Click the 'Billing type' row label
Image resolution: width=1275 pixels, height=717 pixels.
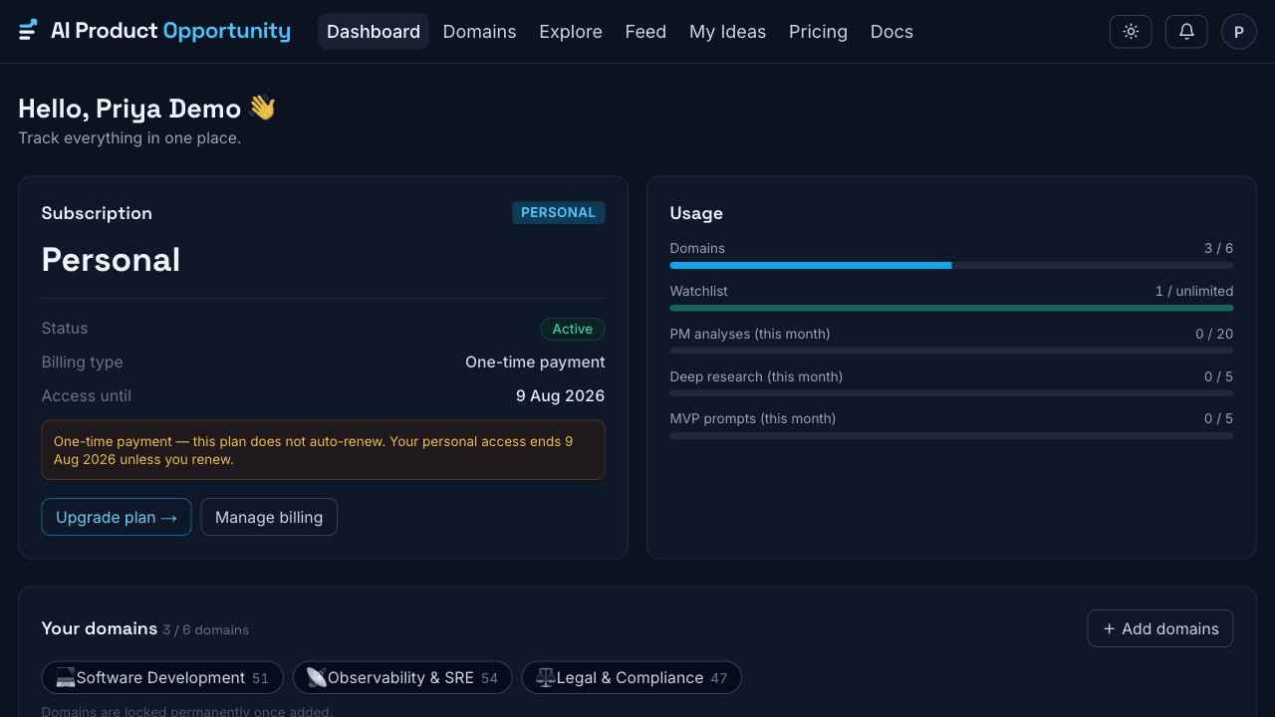pyautogui.click(x=83, y=362)
